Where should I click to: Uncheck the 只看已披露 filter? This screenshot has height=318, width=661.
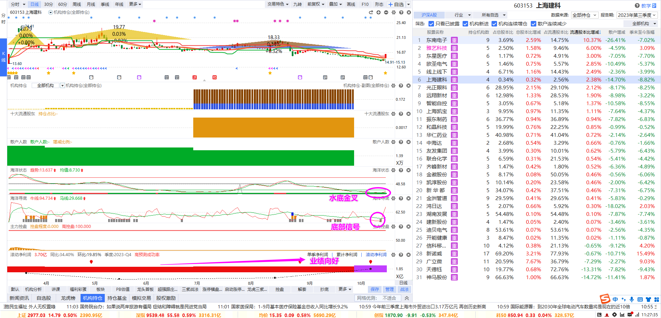click(x=431, y=24)
